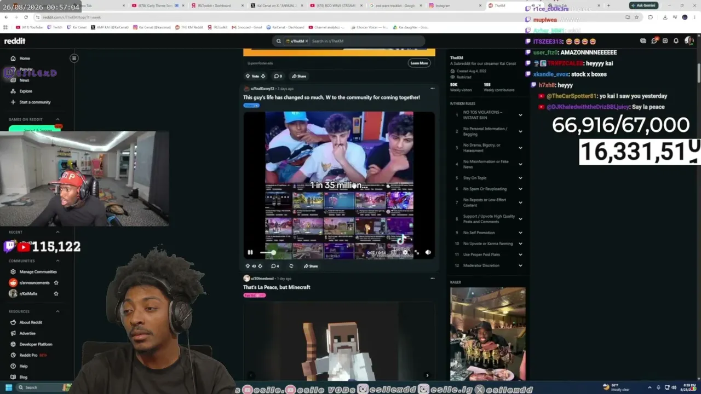Open the Chrome three-dot menu
701x394 pixels.
coord(695,17)
